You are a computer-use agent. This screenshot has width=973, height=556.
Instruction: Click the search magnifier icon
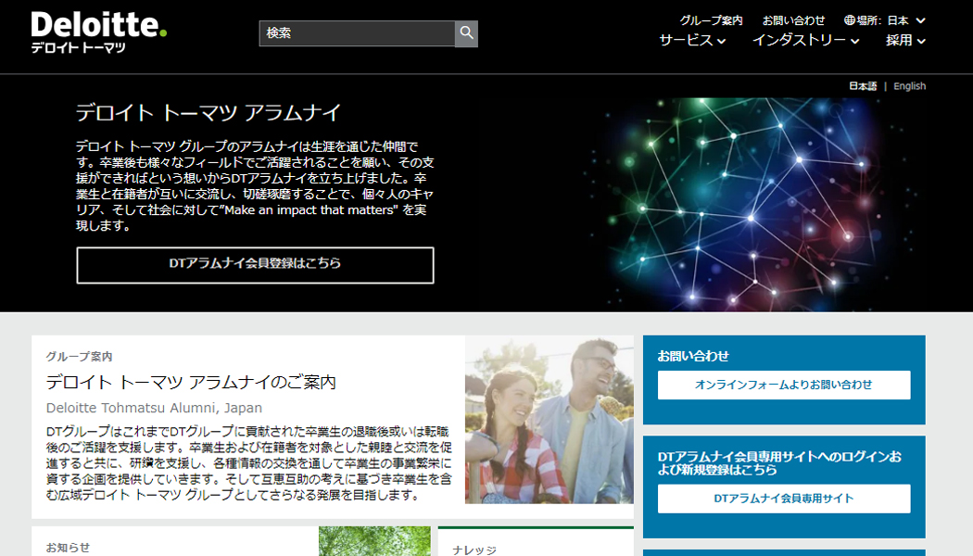pos(468,33)
